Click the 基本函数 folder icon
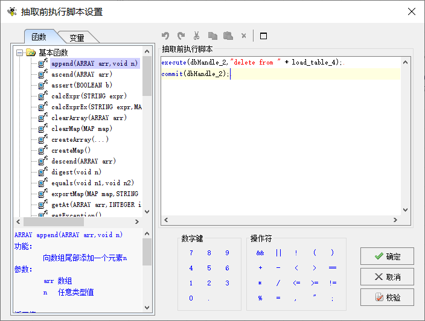425x321 pixels. pos(31,52)
